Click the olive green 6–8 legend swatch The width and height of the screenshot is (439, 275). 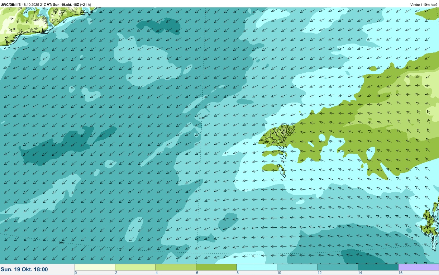pyautogui.click(x=216, y=267)
